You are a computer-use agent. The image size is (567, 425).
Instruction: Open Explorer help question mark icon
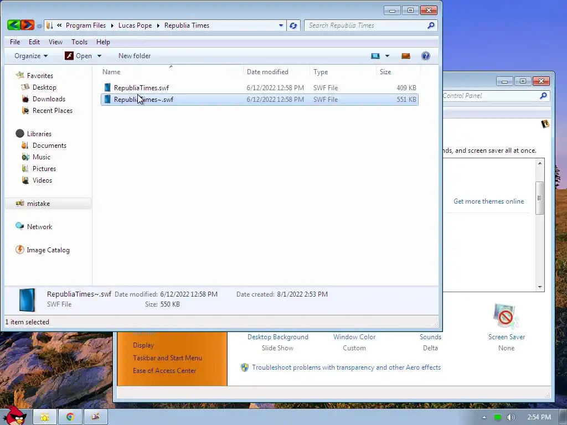tap(426, 56)
